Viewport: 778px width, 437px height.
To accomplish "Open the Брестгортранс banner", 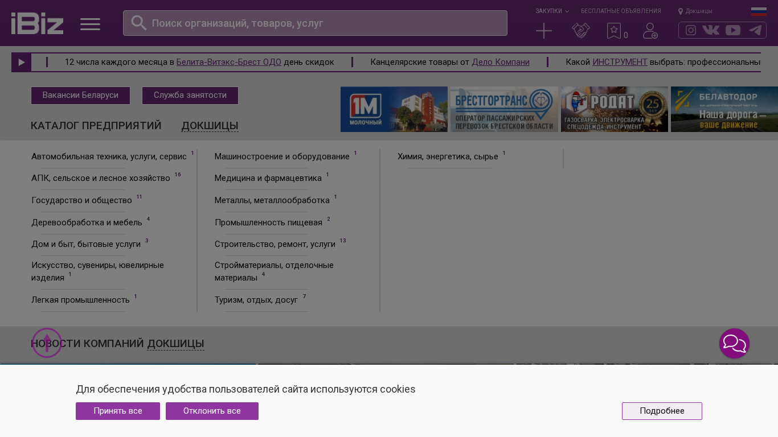I will coord(504,109).
